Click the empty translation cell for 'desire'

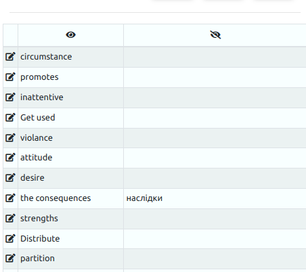click(x=215, y=178)
